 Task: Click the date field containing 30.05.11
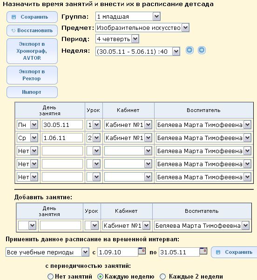(x=62, y=125)
